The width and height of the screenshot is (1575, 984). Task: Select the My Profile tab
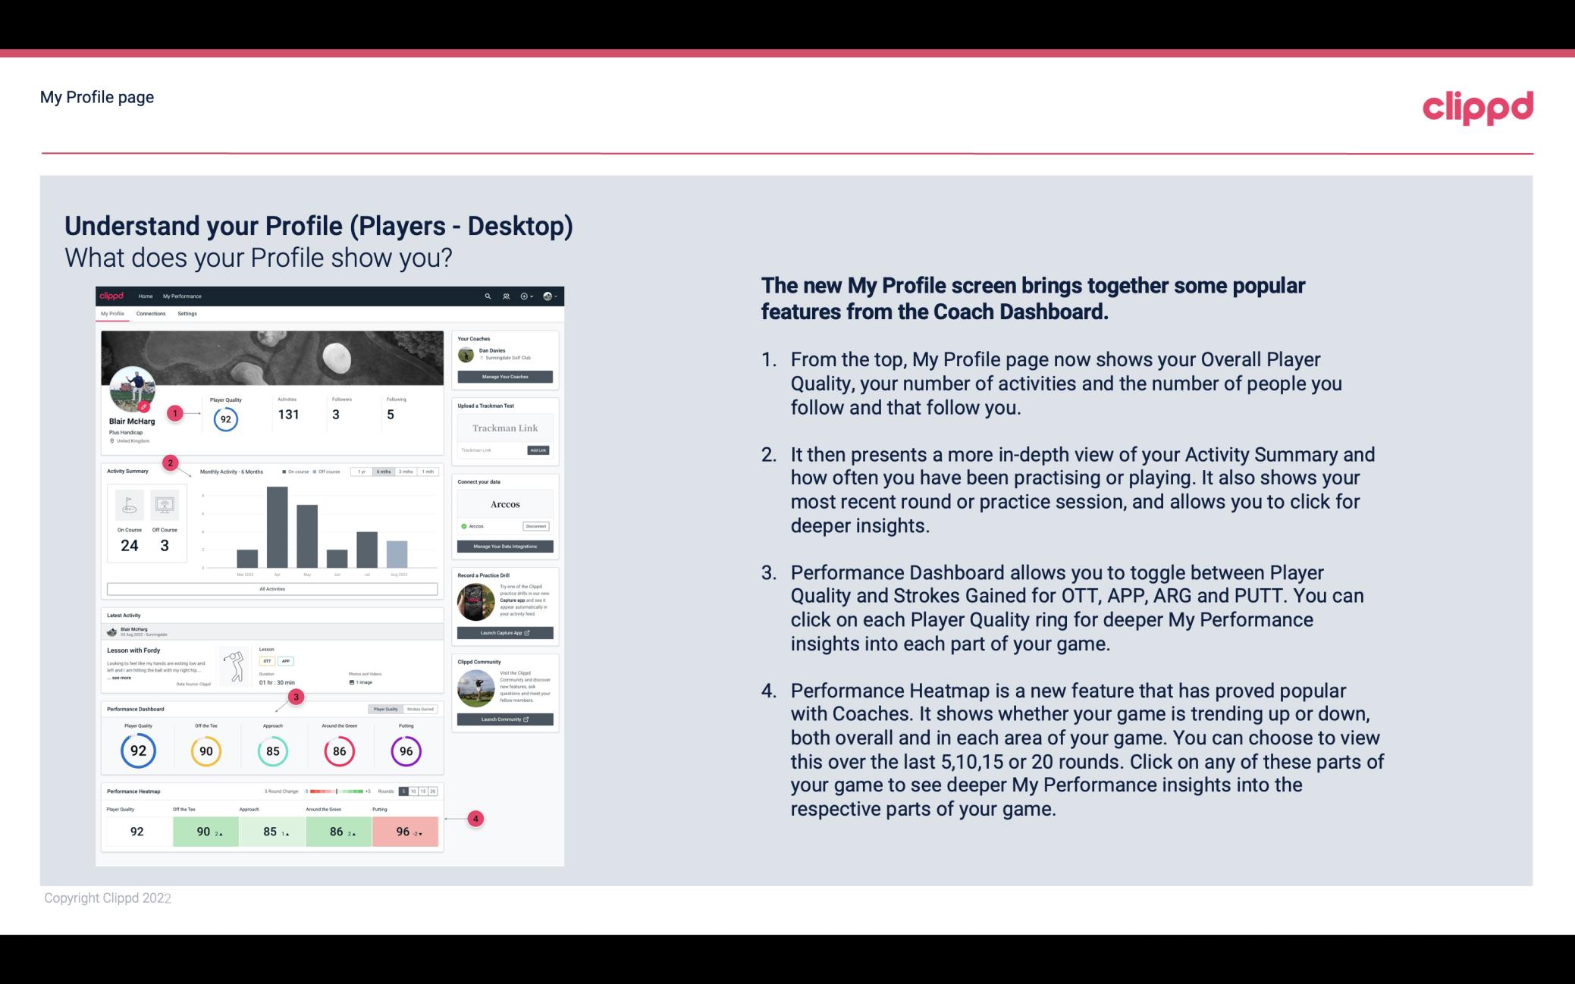[x=112, y=314]
